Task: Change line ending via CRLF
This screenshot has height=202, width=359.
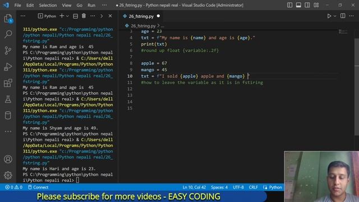Action: (253, 187)
